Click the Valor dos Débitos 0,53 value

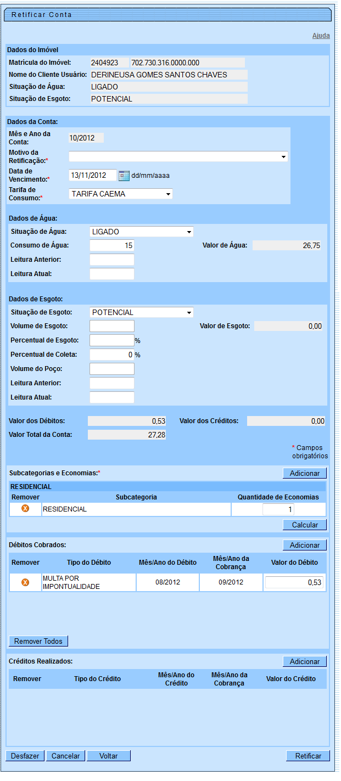point(127,421)
